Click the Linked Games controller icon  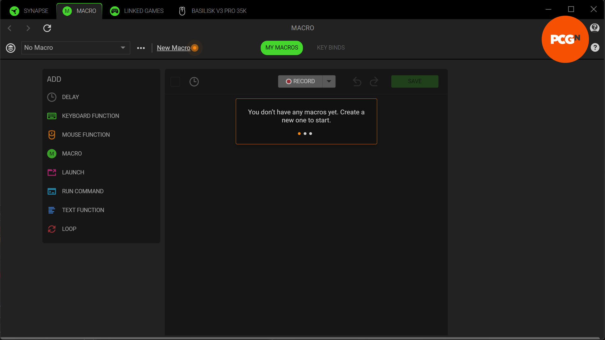click(115, 11)
